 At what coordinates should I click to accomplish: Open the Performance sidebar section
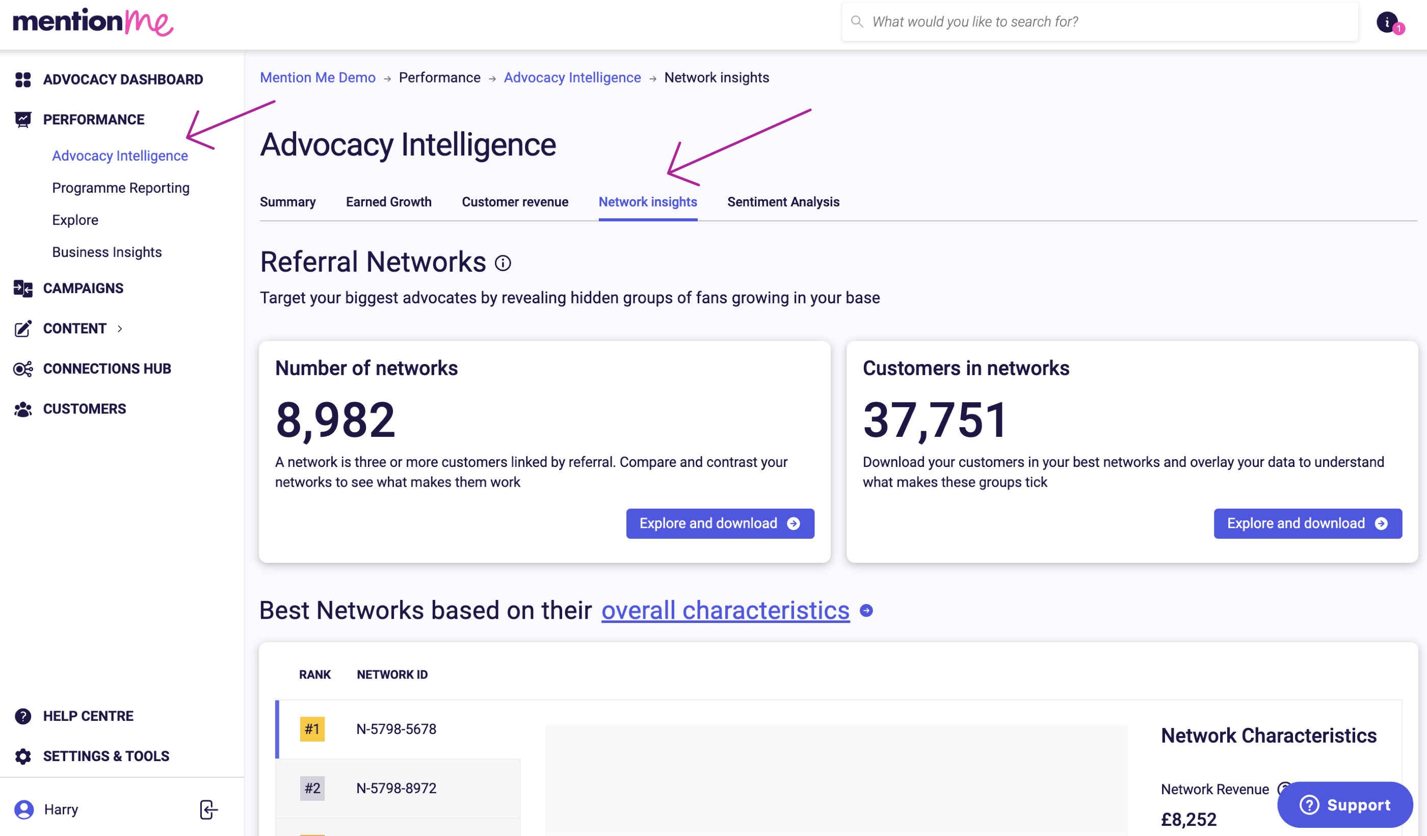click(94, 119)
